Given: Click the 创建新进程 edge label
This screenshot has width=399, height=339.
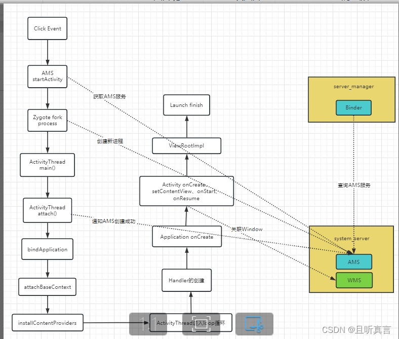Looking at the screenshot, I should (110, 141).
